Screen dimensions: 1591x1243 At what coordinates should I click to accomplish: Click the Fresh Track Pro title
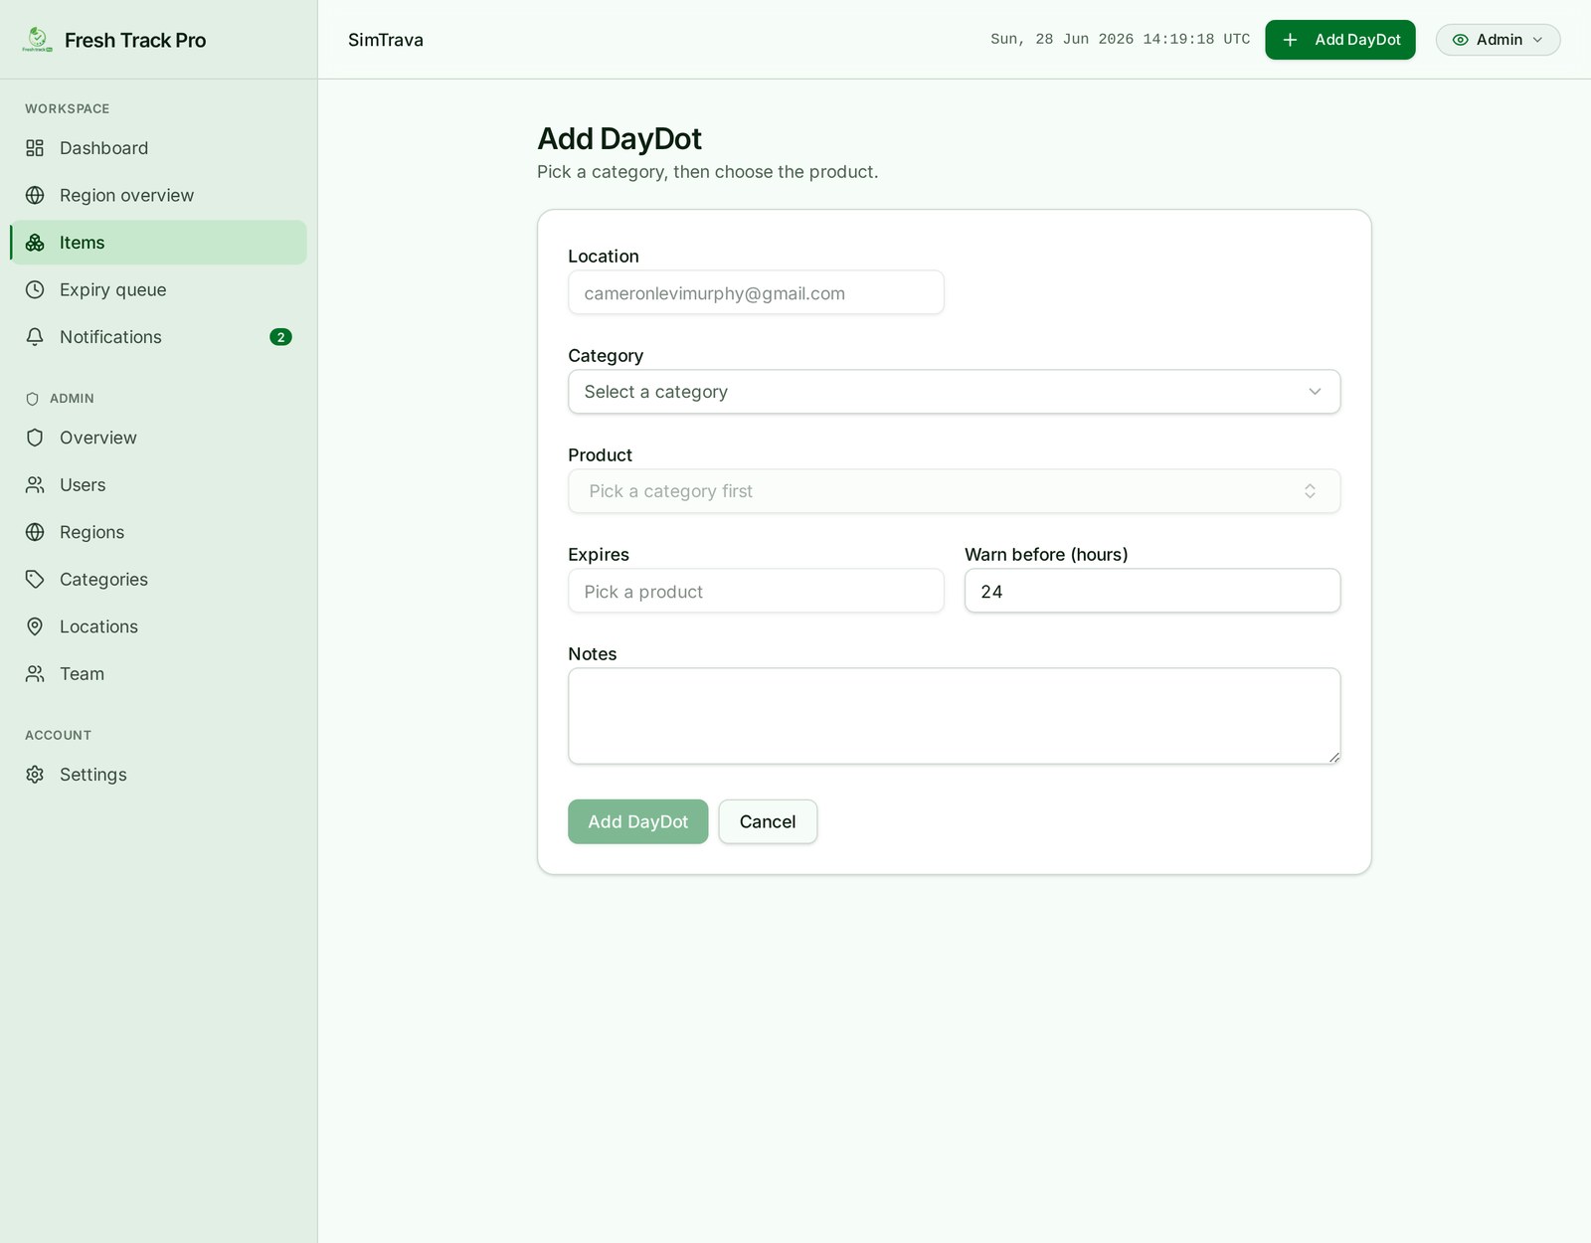(135, 40)
